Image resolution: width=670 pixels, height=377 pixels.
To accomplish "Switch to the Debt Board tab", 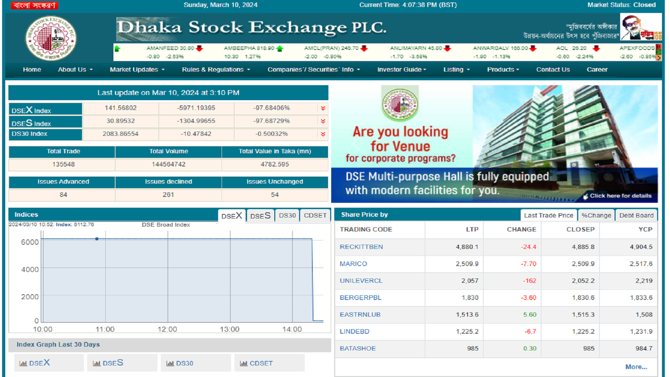I will 636,215.
